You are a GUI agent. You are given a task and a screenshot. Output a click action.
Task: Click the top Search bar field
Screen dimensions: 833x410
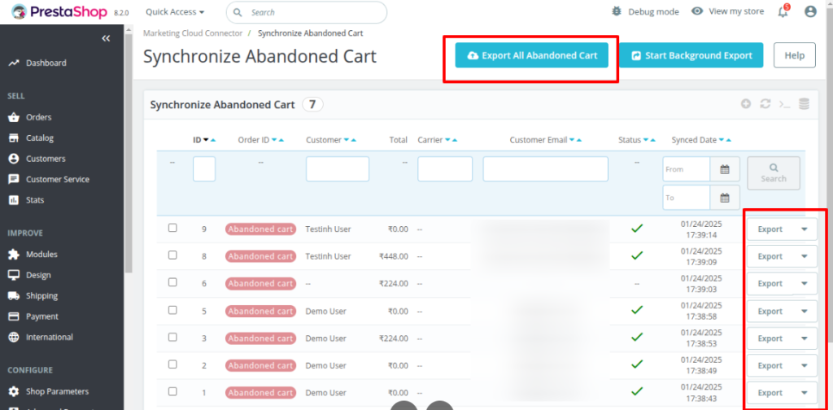(x=307, y=12)
